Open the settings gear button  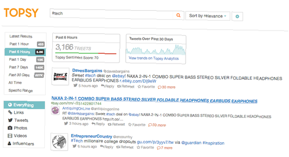(x=237, y=16)
